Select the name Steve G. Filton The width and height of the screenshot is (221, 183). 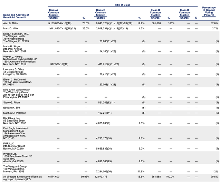click(11, 103)
